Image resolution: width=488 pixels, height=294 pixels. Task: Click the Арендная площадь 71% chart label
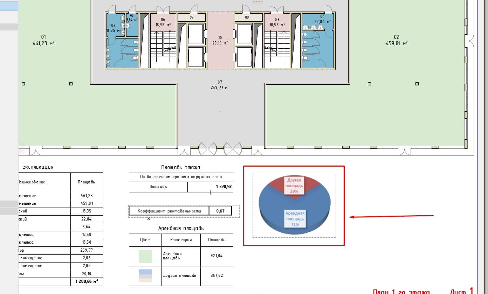295,219
